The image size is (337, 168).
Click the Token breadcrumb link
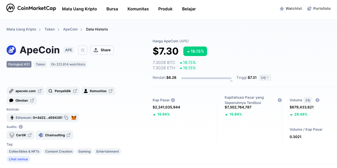point(50,29)
